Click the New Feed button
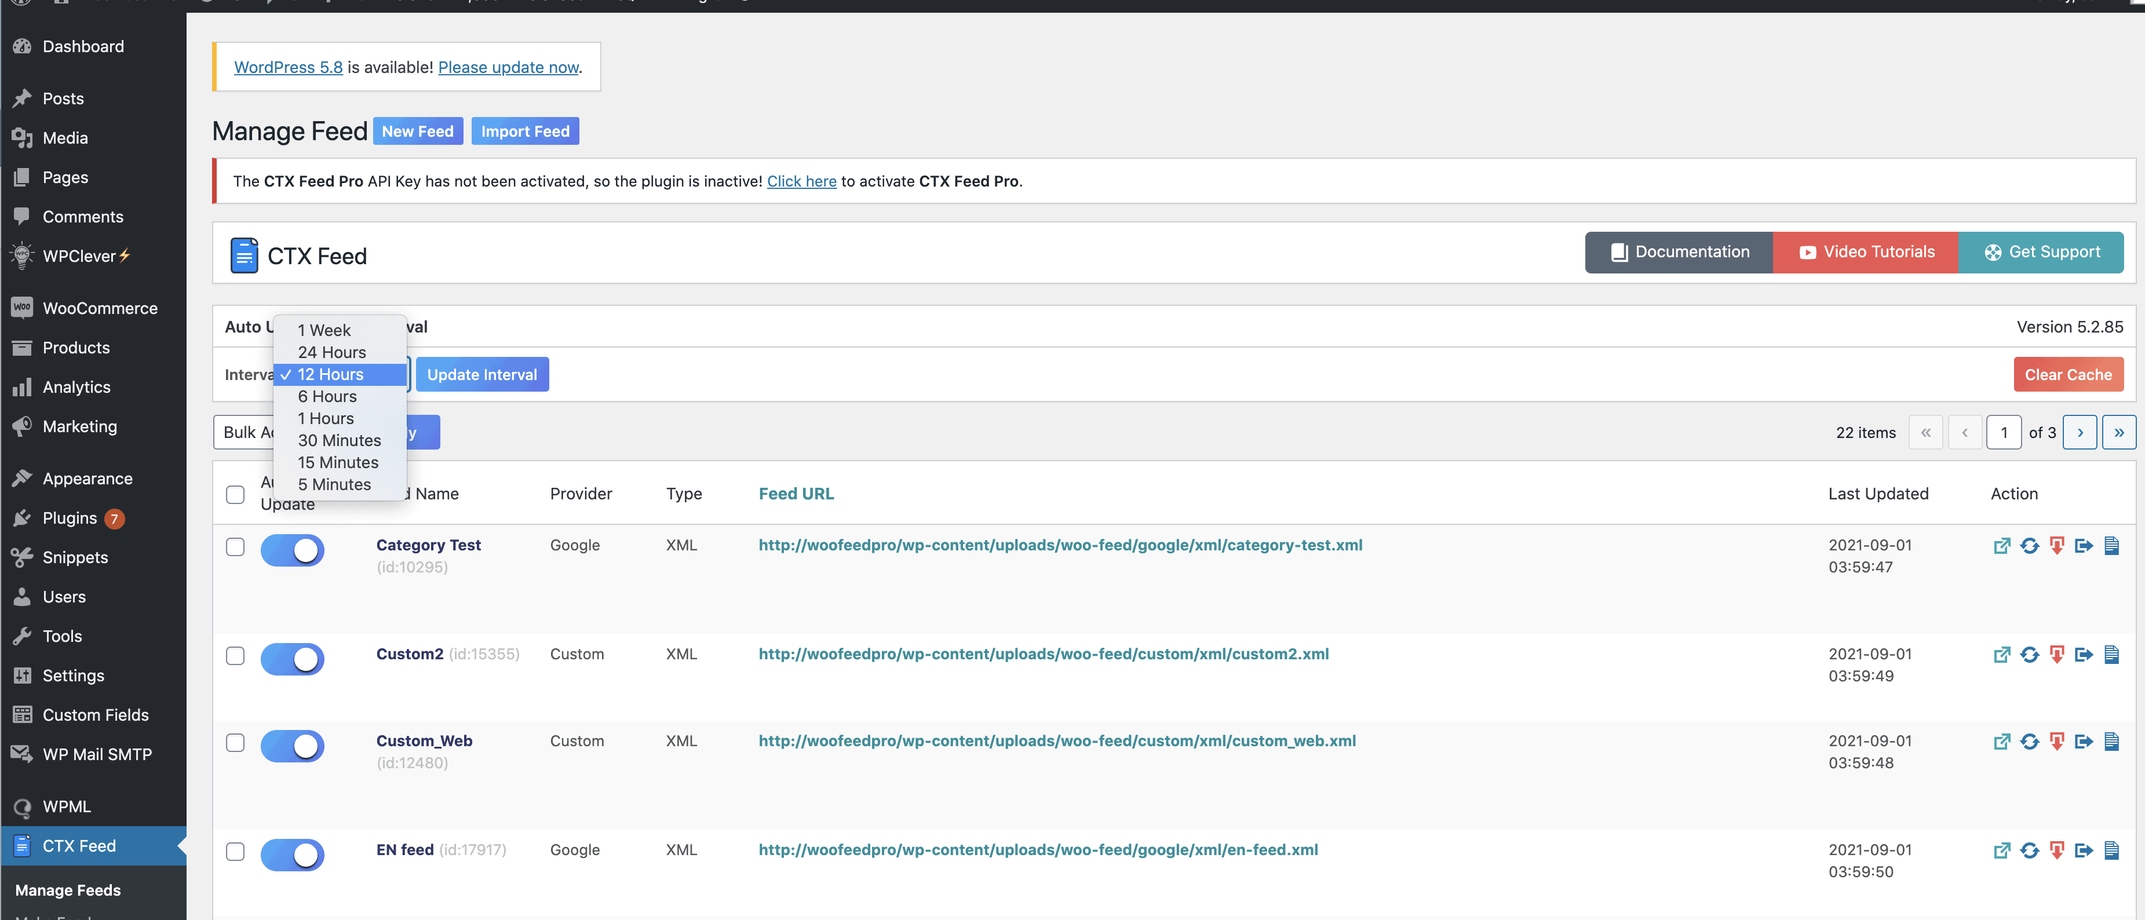Viewport: 2145px width, 920px height. coord(418,132)
